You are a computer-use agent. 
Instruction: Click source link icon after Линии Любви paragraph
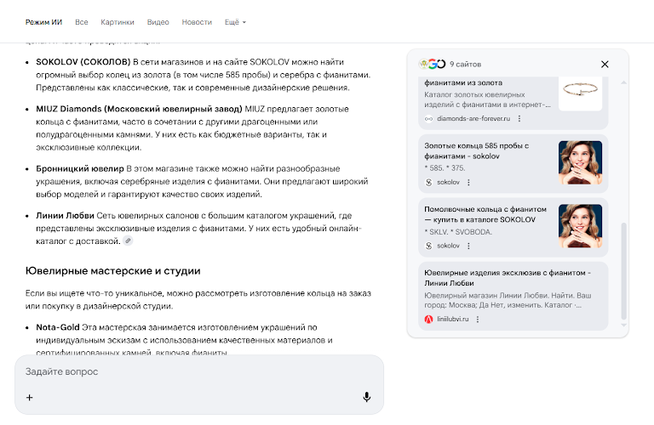(129, 241)
